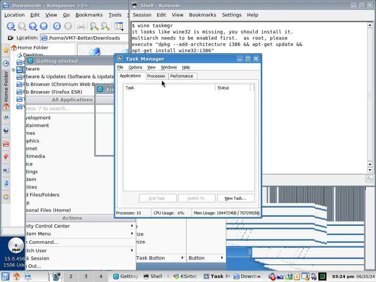Image resolution: width=376 pixels, height=282 pixels.
Task: Open Software & Updates launcher entry
Action: pyautogui.click(x=69, y=76)
